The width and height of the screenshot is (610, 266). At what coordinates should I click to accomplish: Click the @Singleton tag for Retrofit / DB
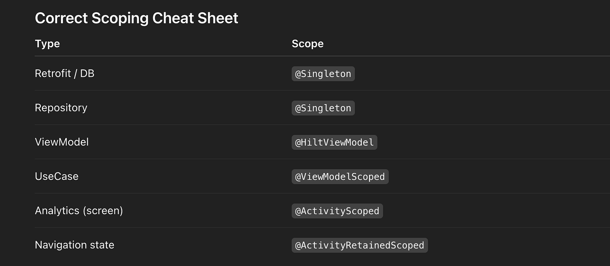323,74
